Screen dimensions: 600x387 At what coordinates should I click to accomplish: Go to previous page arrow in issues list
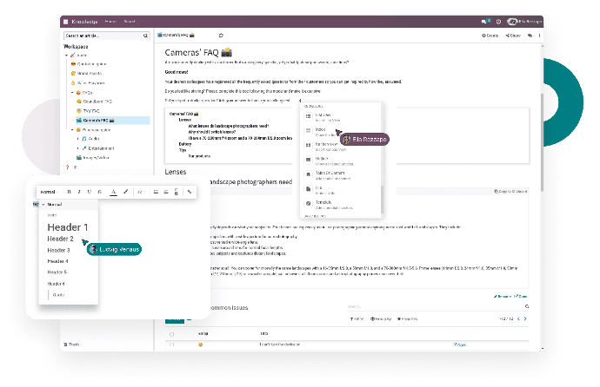point(519,318)
